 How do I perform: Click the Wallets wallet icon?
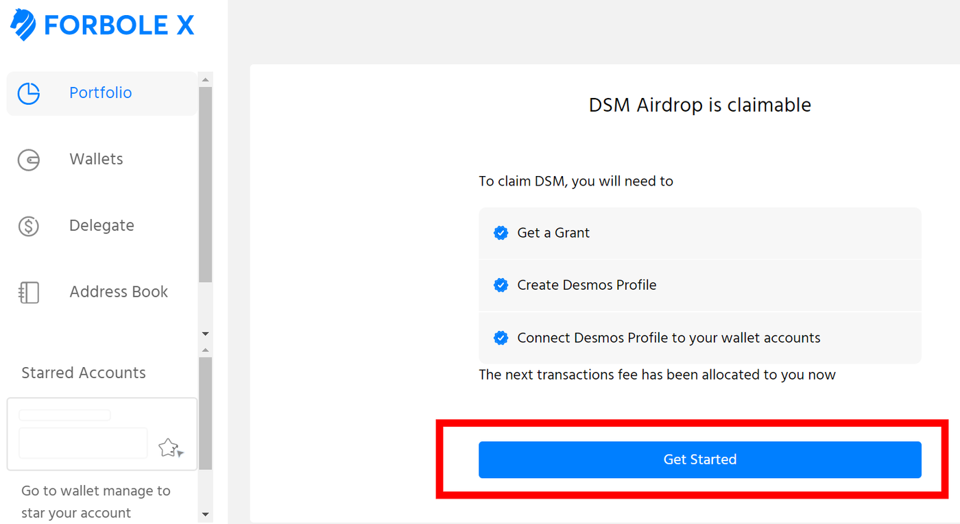click(x=29, y=160)
